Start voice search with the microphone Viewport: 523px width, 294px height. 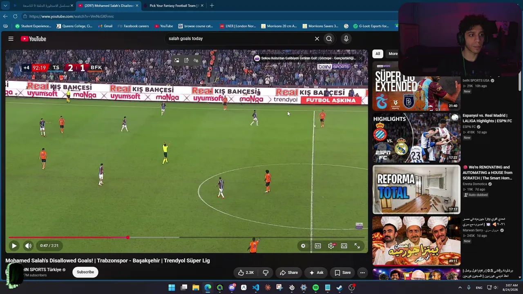point(346,39)
